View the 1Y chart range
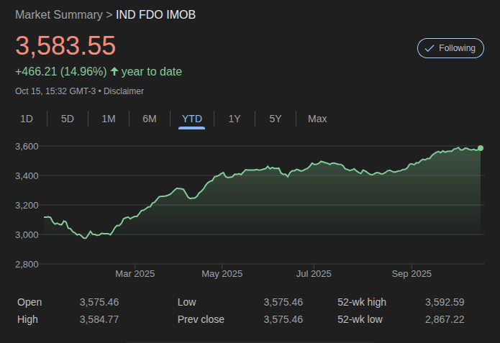Screen dimensions: 500x343 [235, 119]
